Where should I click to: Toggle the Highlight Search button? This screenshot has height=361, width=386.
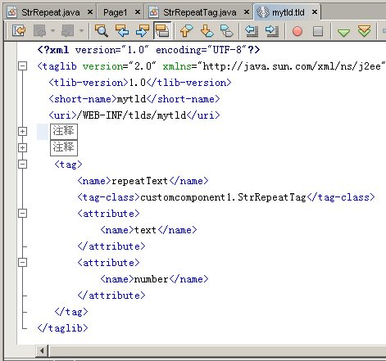coord(162,31)
